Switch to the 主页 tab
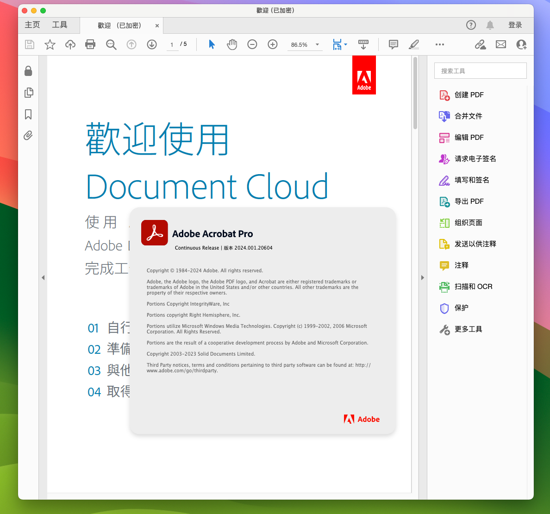 (x=32, y=25)
